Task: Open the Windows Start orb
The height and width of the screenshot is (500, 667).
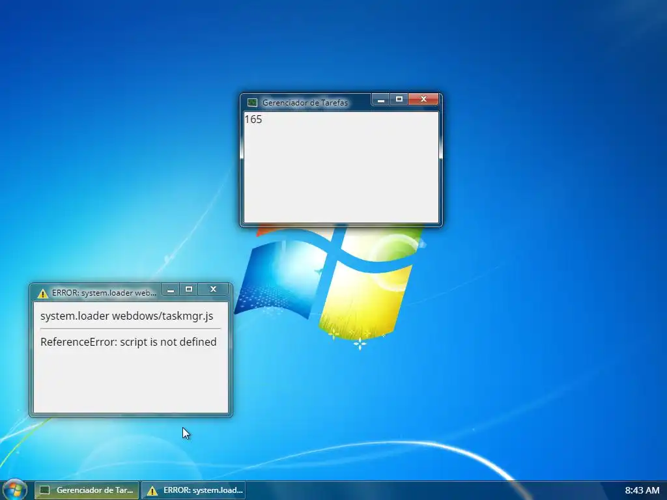Action: [15, 490]
